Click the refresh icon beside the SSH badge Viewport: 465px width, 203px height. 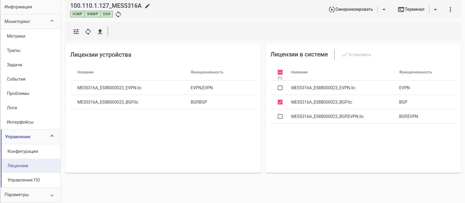point(118,14)
